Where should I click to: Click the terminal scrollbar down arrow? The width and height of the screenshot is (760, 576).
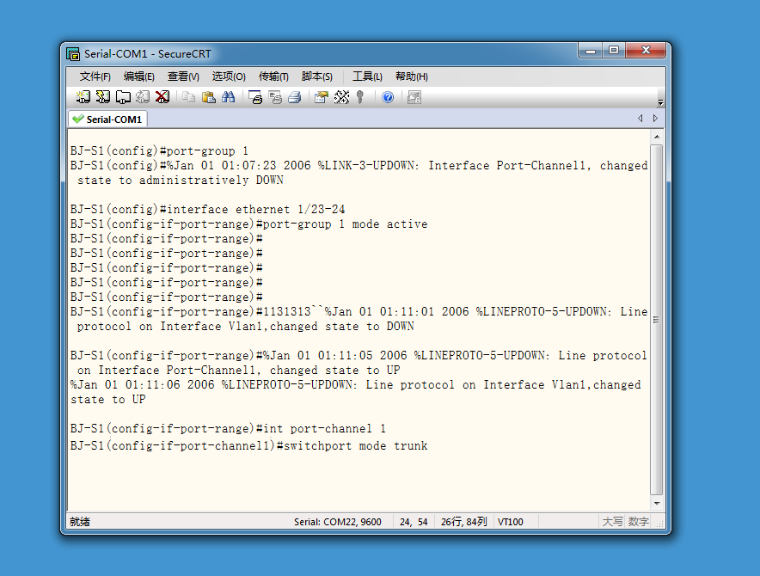pos(657,503)
